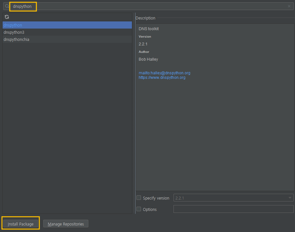Open https://www.dnspython.org link
This screenshot has width=295, height=232.
click(x=162, y=78)
